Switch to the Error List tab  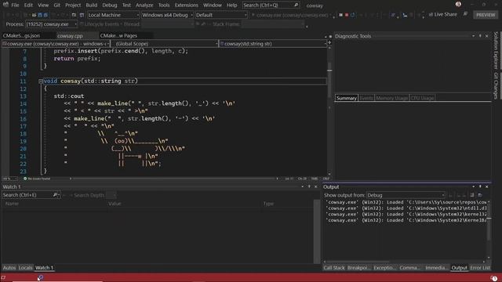(480, 268)
